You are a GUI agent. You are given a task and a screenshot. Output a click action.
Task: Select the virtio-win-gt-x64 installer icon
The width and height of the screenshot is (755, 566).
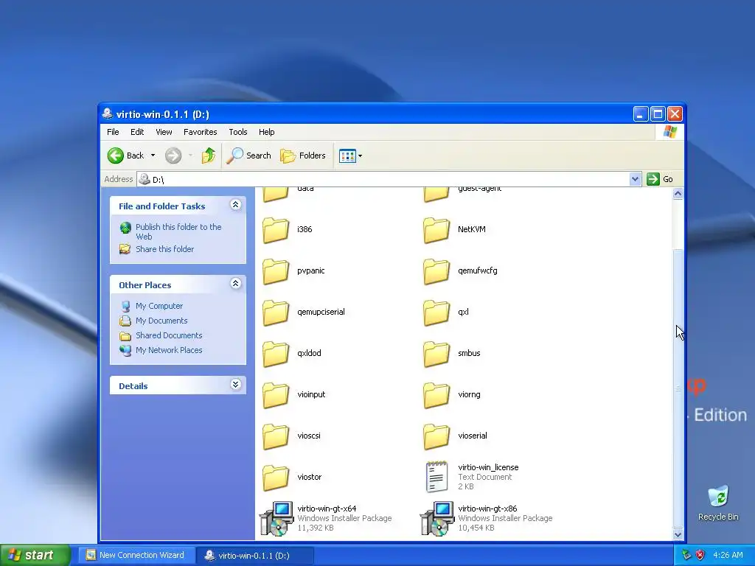tap(277, 518)
